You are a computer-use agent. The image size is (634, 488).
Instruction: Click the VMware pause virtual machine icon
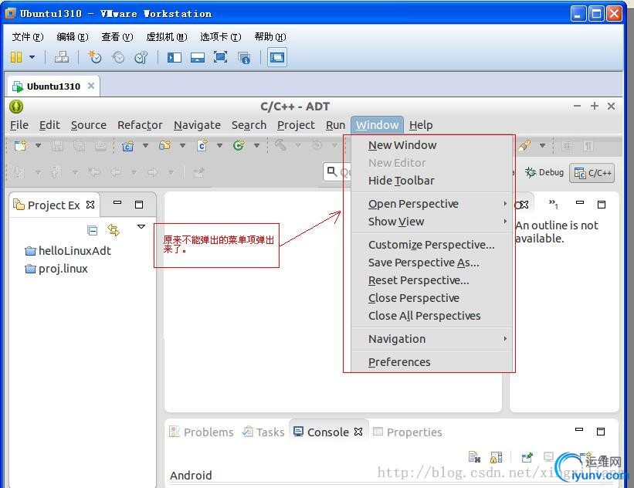click(16, 57)
